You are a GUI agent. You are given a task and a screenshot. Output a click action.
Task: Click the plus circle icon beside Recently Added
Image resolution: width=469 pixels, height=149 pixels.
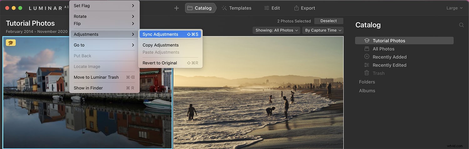(x=367, y=57)
